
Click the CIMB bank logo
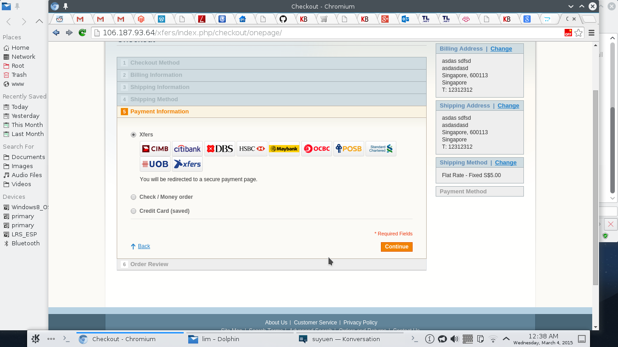[155, 149]
